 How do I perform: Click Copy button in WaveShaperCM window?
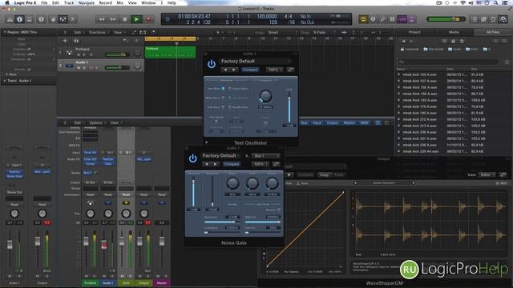[324, 174]
